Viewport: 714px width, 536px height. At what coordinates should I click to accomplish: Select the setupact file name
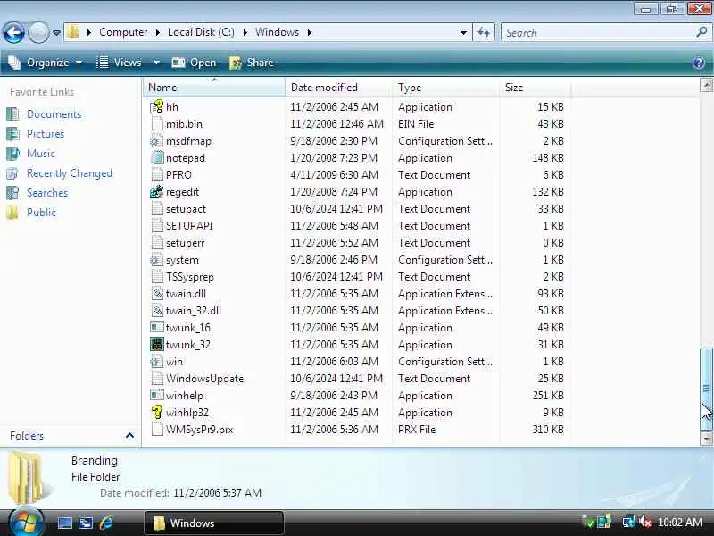186,209
